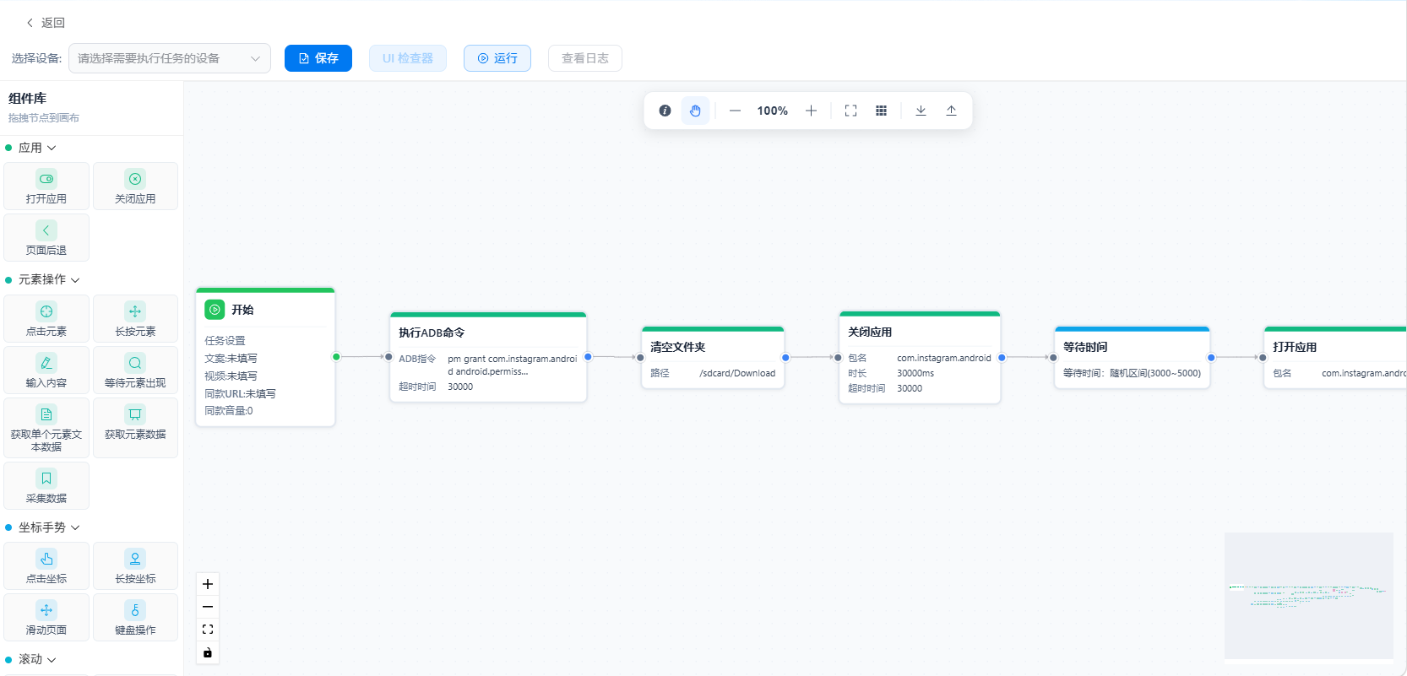Click the 保存 button
The height and width of the screenshot is (676, 1407).
pos(318,58)
